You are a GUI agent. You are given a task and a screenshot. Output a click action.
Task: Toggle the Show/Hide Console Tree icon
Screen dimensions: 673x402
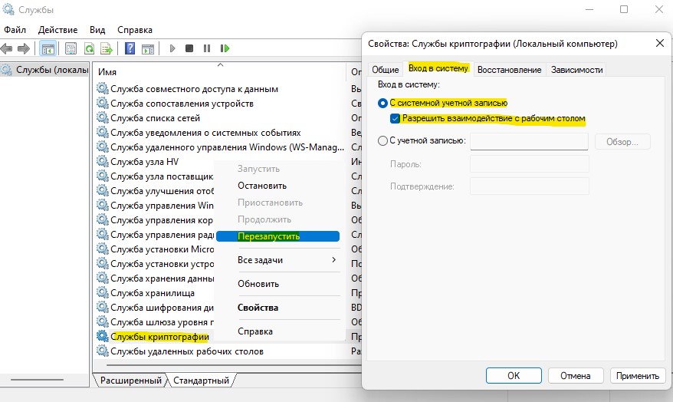pos(48,48)
